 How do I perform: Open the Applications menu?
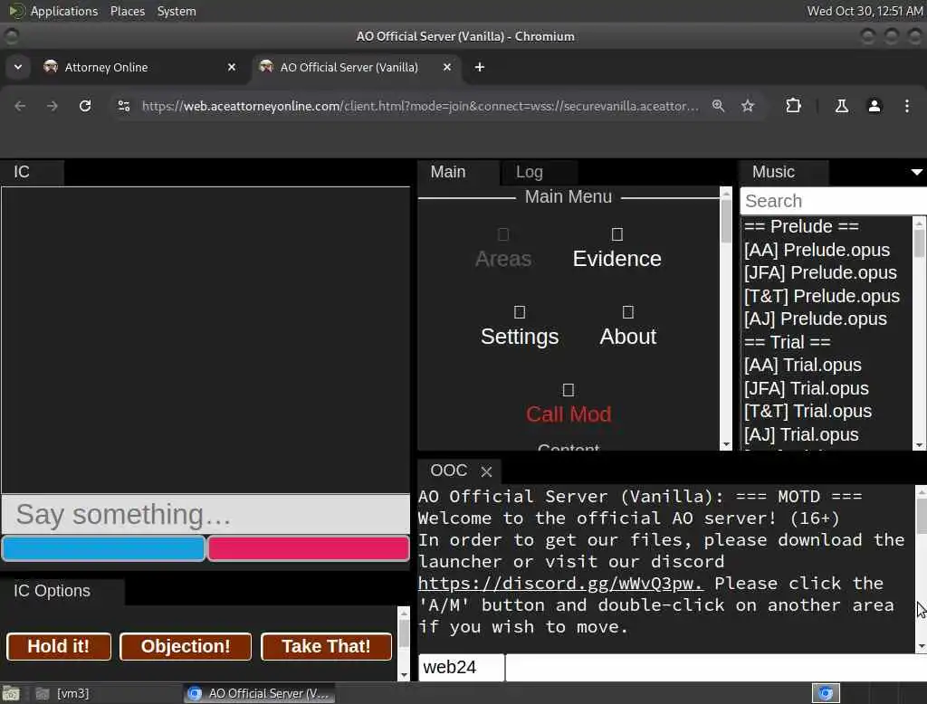pyautogui.click(x=53, y=11)
